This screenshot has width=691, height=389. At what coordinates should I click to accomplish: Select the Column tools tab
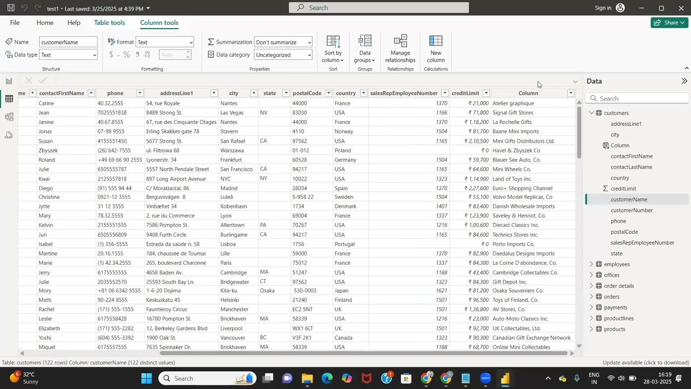click(159, 23)
